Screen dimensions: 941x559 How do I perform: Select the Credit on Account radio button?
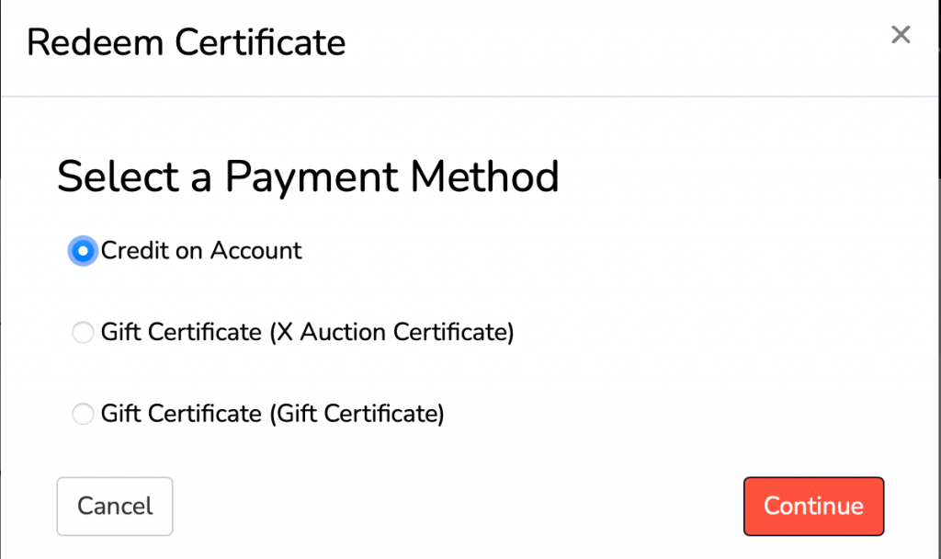coord(83,251)
